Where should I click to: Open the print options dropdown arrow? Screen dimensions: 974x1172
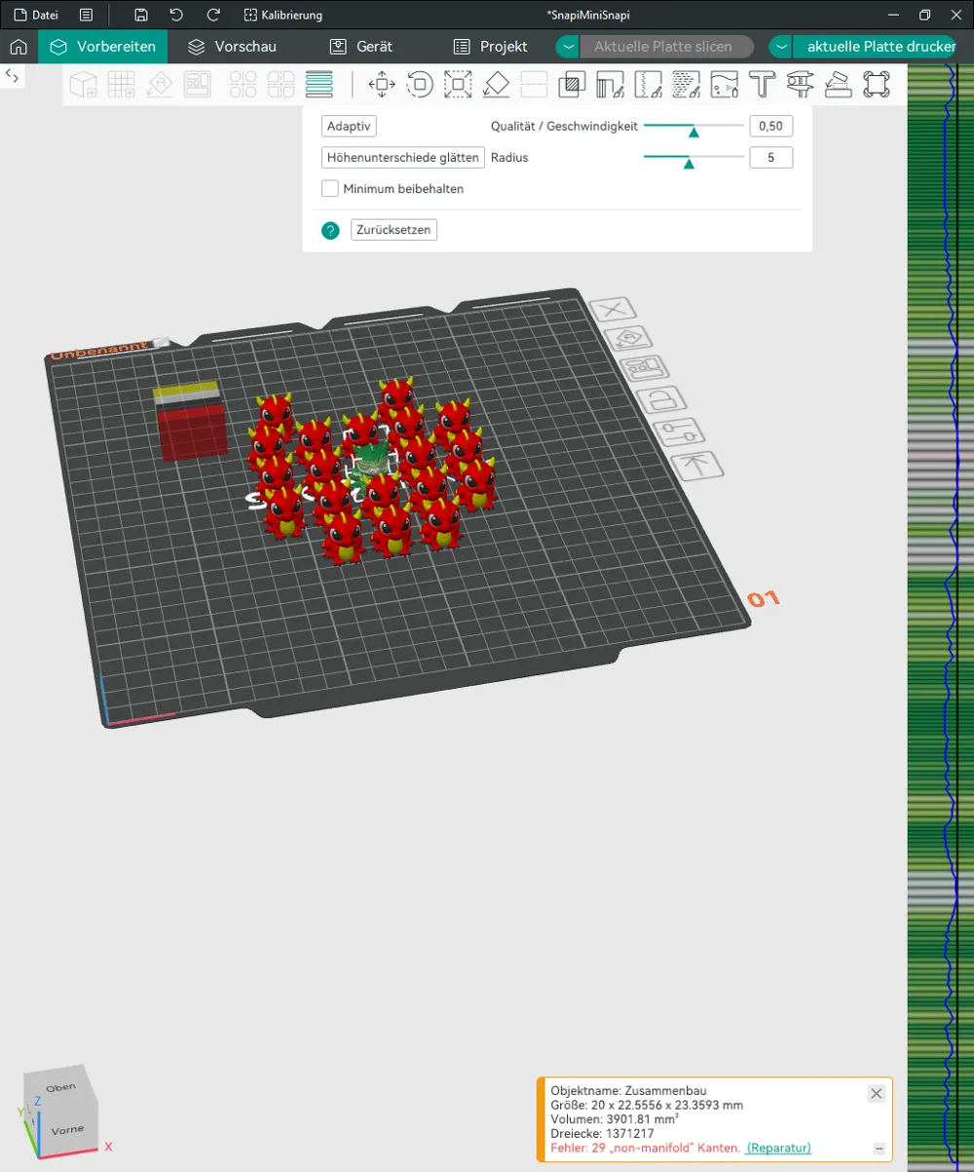click(x=781, y=47)
